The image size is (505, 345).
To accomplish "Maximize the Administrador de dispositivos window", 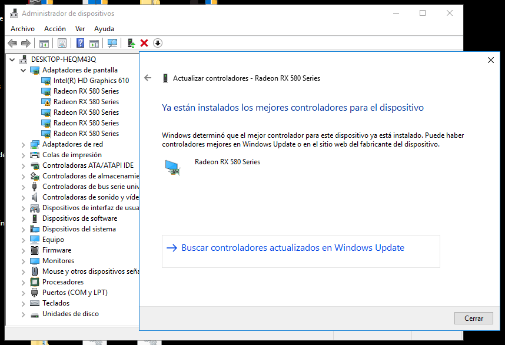I will tap(423, 13).
